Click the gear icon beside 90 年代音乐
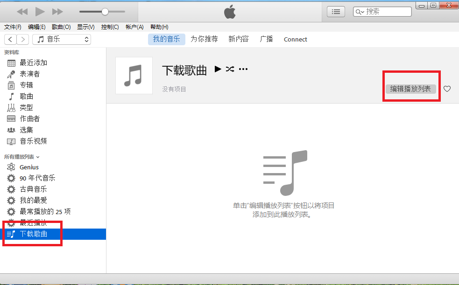Image resolution: width=459 pixels, height=285 pixels. point(11,178)
